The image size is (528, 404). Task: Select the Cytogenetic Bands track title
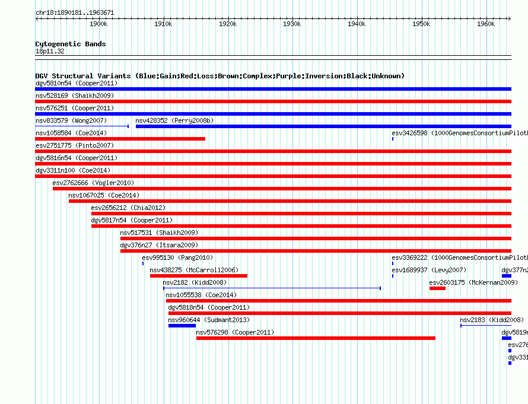[x=71, y=44]
